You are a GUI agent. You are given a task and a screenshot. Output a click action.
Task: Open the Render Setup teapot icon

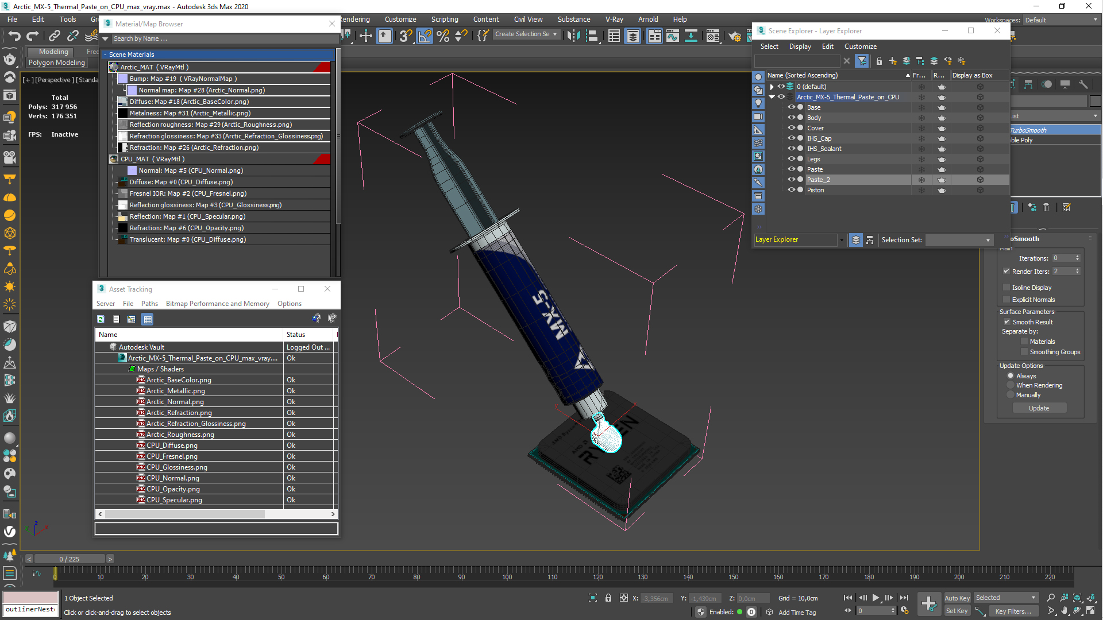click(735, 36)
